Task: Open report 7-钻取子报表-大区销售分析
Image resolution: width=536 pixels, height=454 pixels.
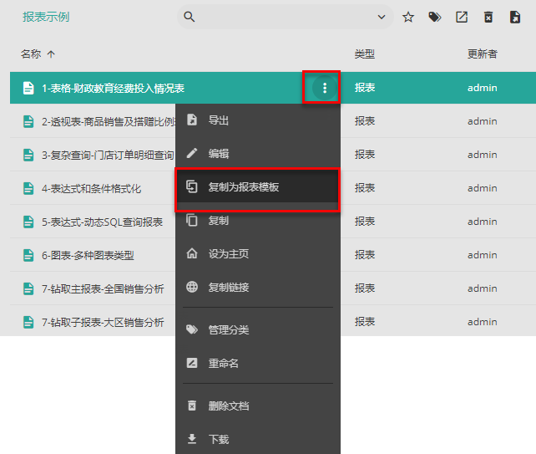Action: 103,323
